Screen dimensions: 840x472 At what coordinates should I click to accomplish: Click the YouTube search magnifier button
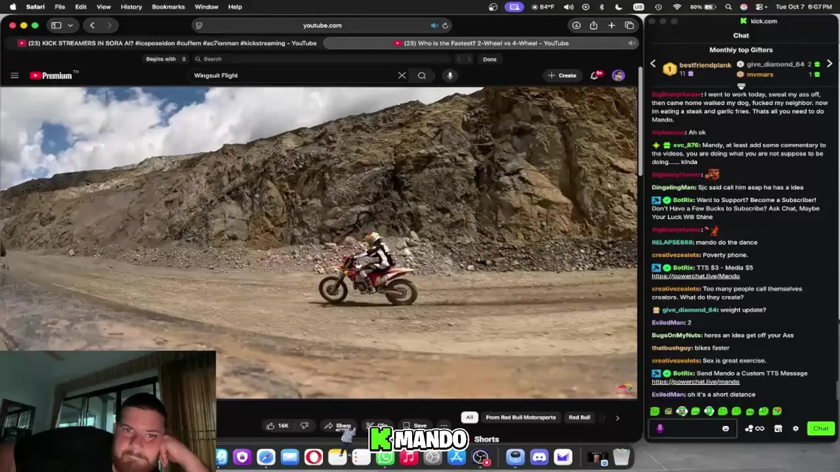coord(422,75)
